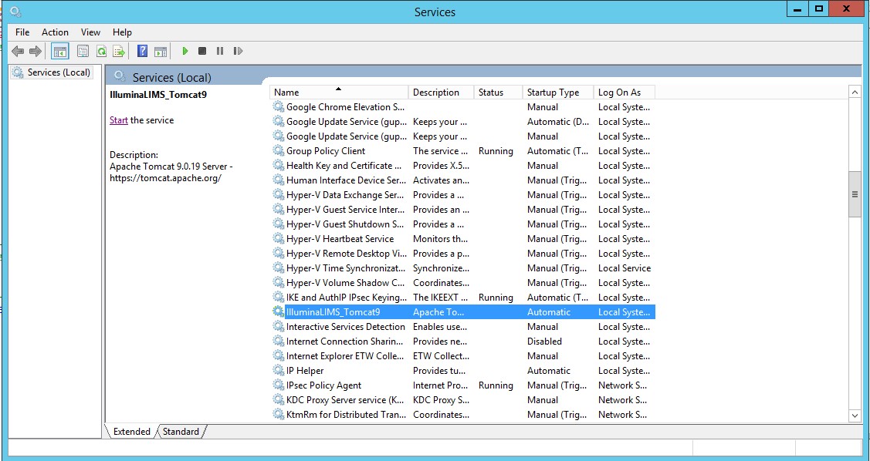Click the Refresh toolbar icon
The image size is (870, 461).
(x=101, y=52)
